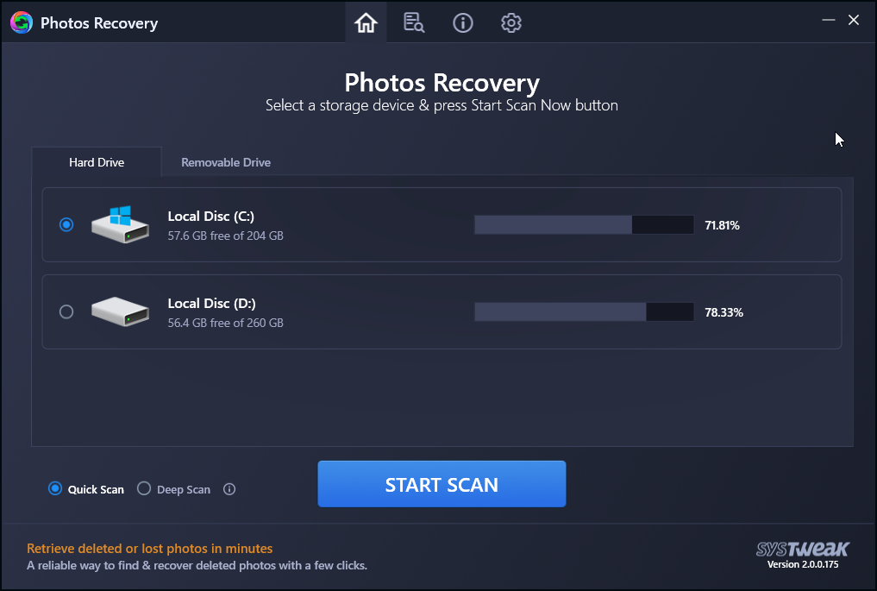Click the Systweak logo
This screenshot has width=877, height=591.
click(803, 549)
